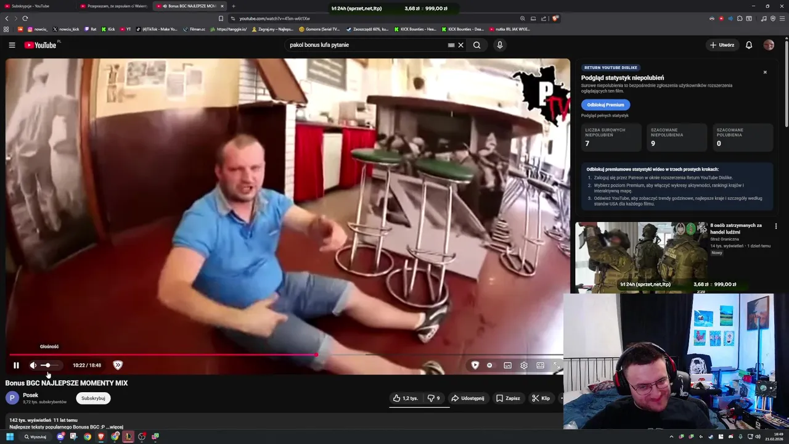This screenshot has height=444, width=789.
Task: Run search with the magnifier button
Action: pyautogui.click(x=476, y=45)
